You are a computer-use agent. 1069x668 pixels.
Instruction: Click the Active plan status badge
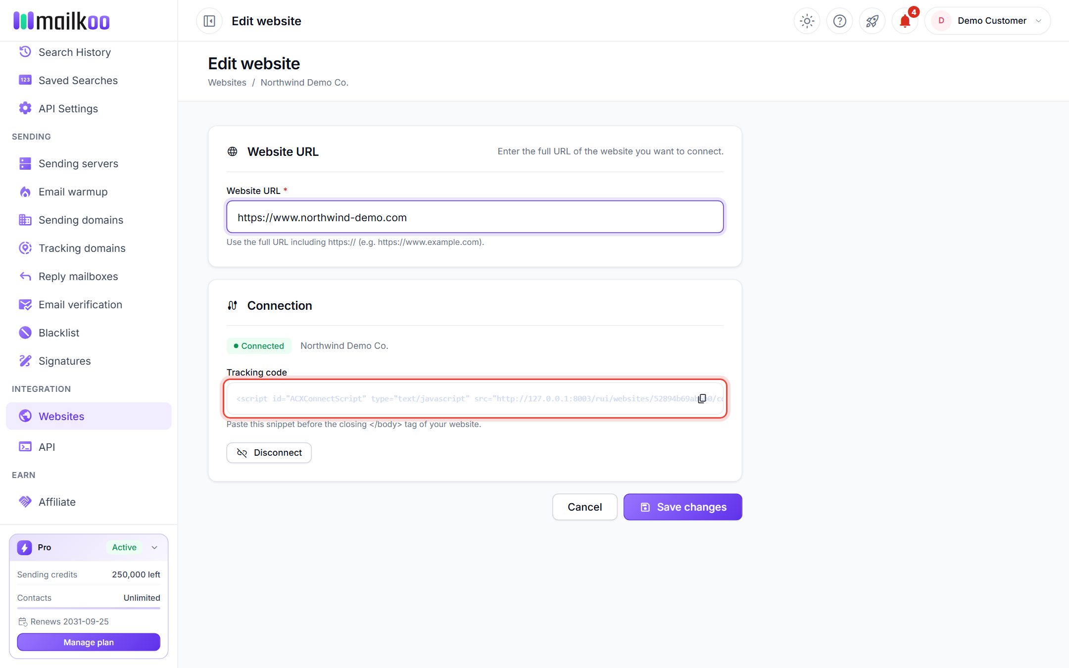124,547
